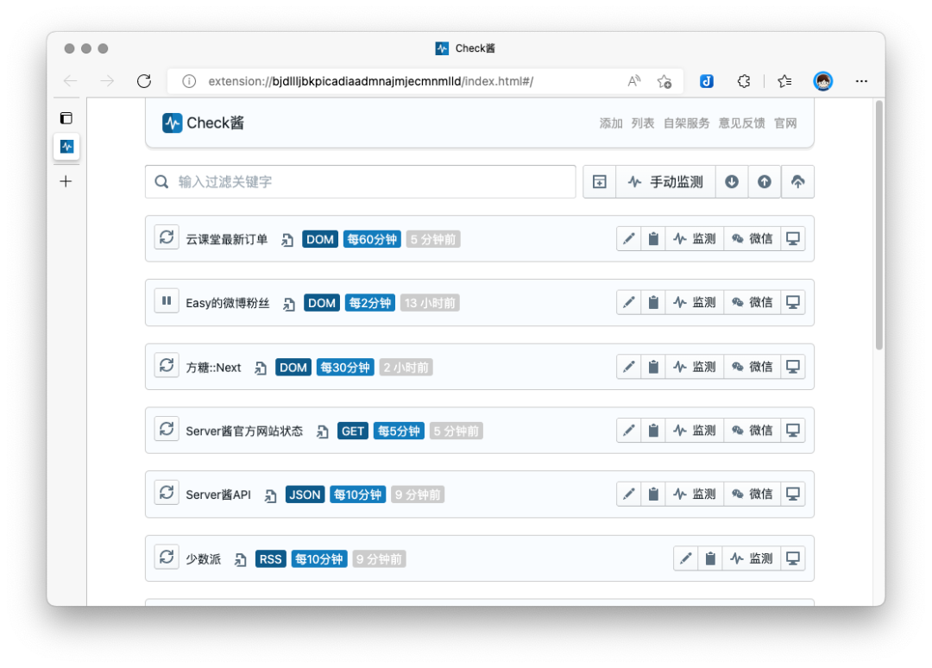Toggle refresh status of Server酱官方网站状态
932x668 pixels.
(167, 428)
